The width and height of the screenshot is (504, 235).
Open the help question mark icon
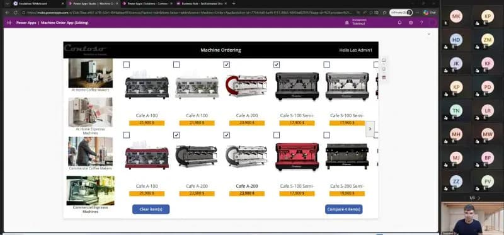pos(421,23)
